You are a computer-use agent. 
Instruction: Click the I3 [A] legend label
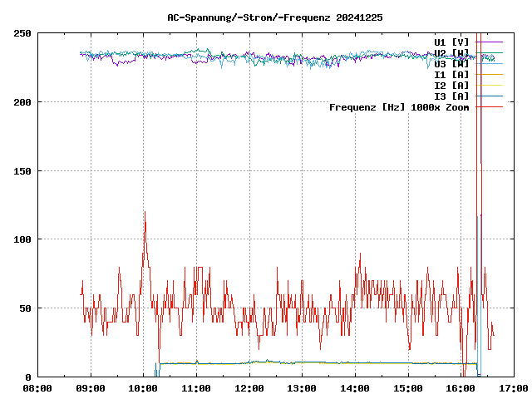coord(451,96)
